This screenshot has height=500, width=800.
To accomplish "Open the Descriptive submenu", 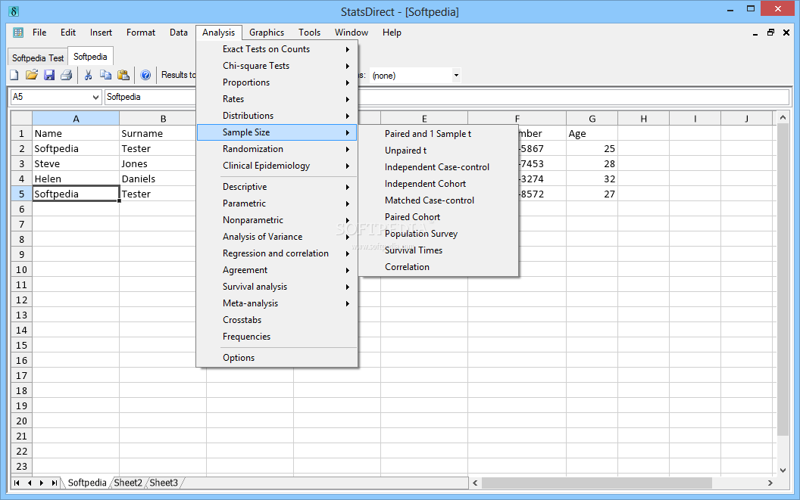I will pos(277,187).
